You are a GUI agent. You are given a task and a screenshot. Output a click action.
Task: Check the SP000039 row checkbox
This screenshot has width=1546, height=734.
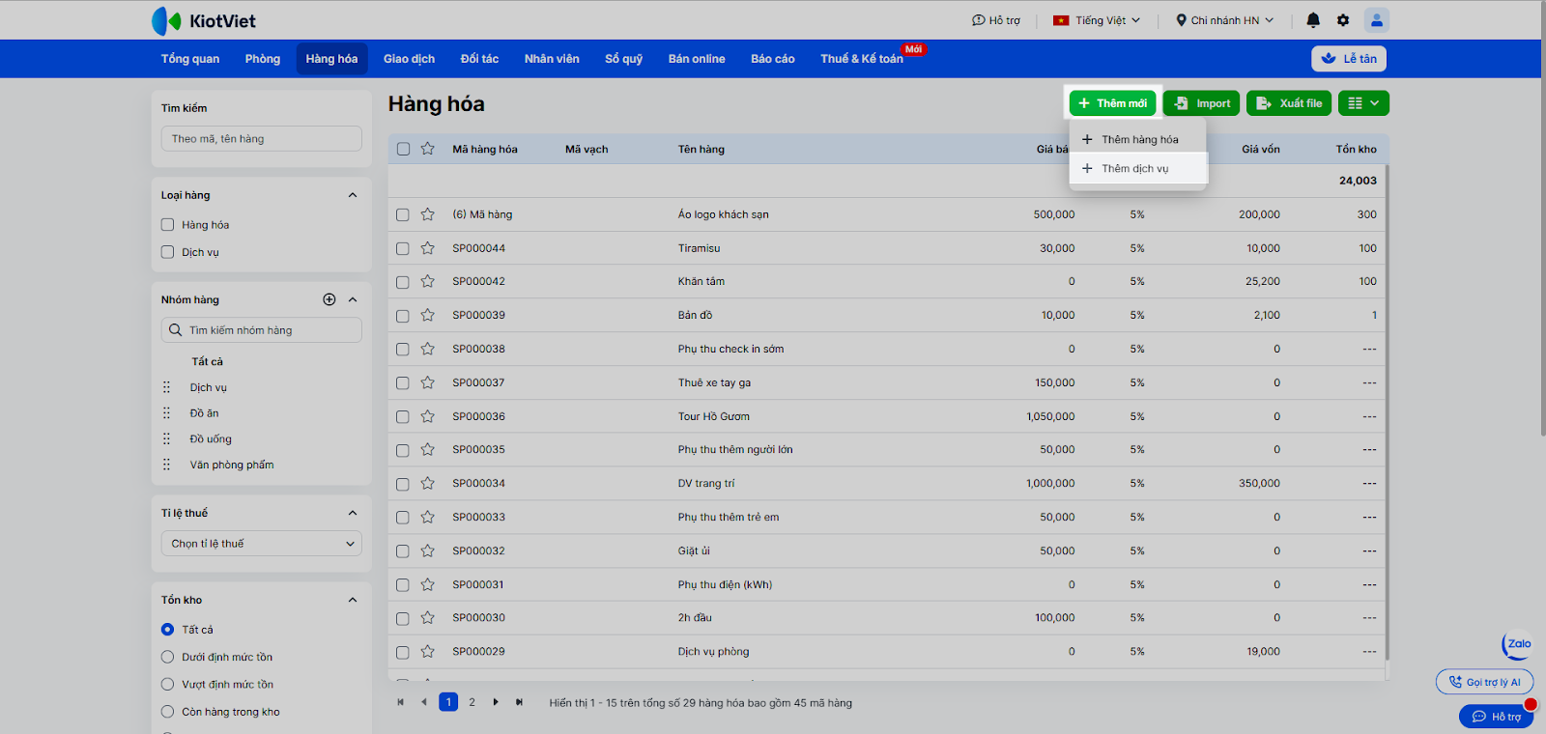point(403,316)
